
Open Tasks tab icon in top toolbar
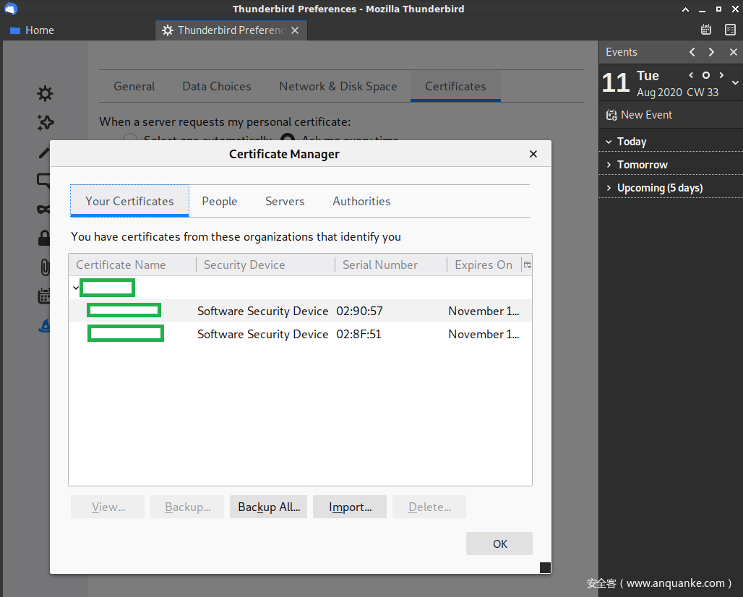tap(730, 30)
